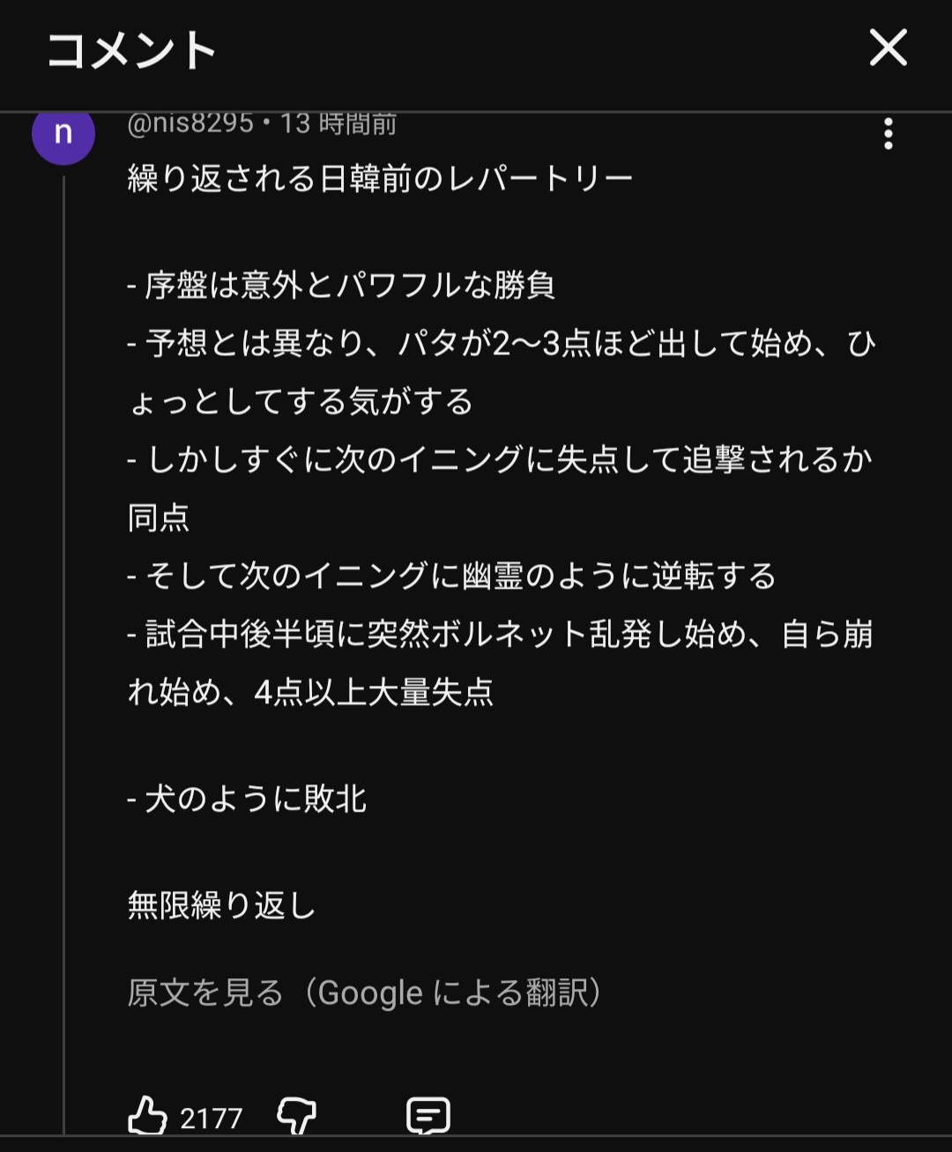The image size is (952, 1152).
Task: Tap the "コメント" header title
Action: (131, 49)
